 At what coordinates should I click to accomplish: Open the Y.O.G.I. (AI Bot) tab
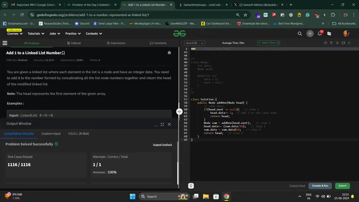pos(79,133)
